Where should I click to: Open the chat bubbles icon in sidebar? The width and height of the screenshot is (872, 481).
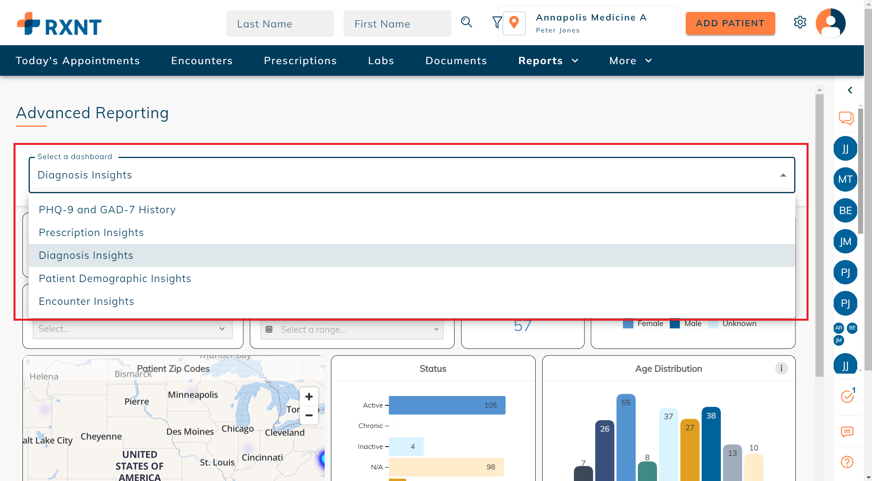(846, 118)
